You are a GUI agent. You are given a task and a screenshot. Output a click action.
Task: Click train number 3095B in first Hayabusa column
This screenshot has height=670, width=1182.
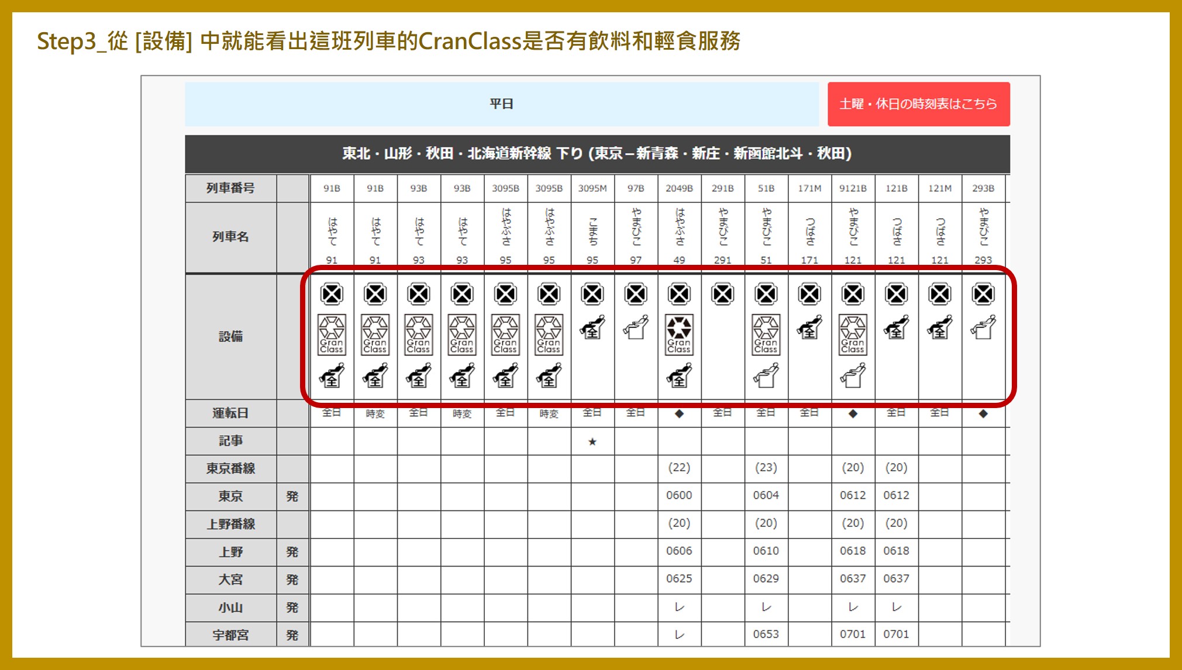tap(505, 188)
